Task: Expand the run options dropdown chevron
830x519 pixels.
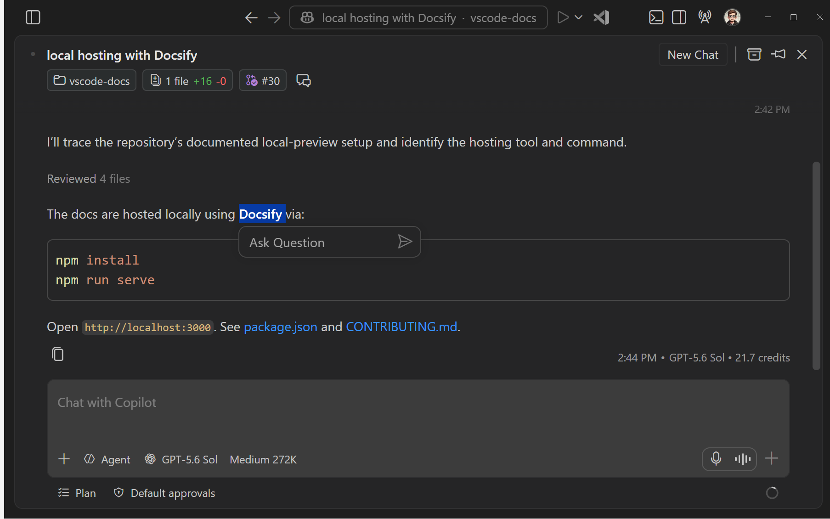Action: [x=579, y=17]
